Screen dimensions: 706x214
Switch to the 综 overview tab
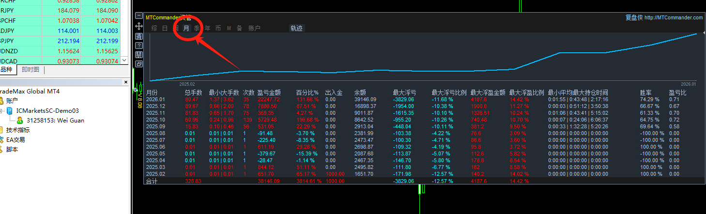[x=154, y=28]
